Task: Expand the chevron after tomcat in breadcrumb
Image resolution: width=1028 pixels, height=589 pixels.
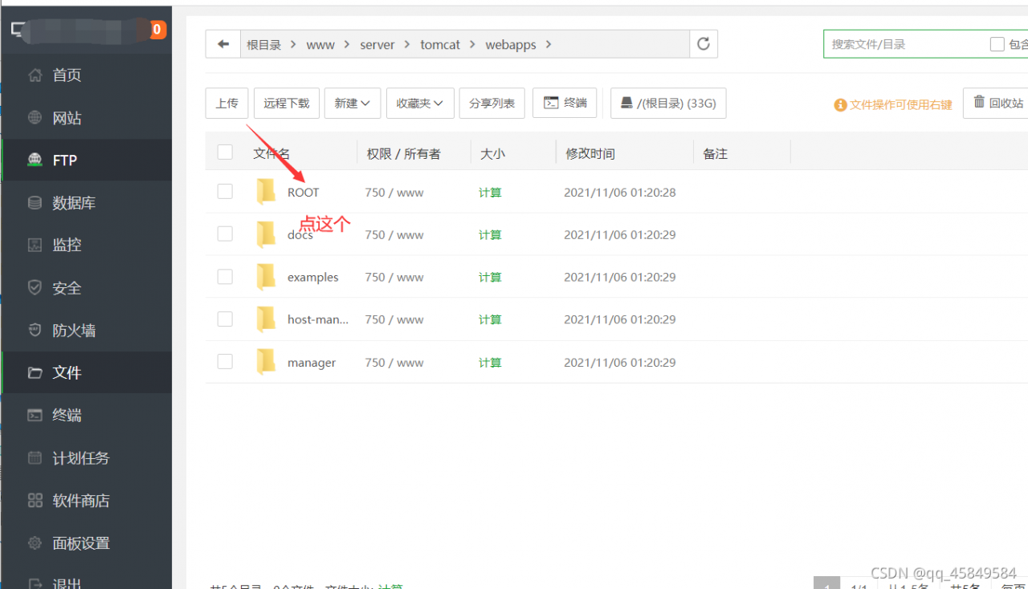Action: pos(473,45)
